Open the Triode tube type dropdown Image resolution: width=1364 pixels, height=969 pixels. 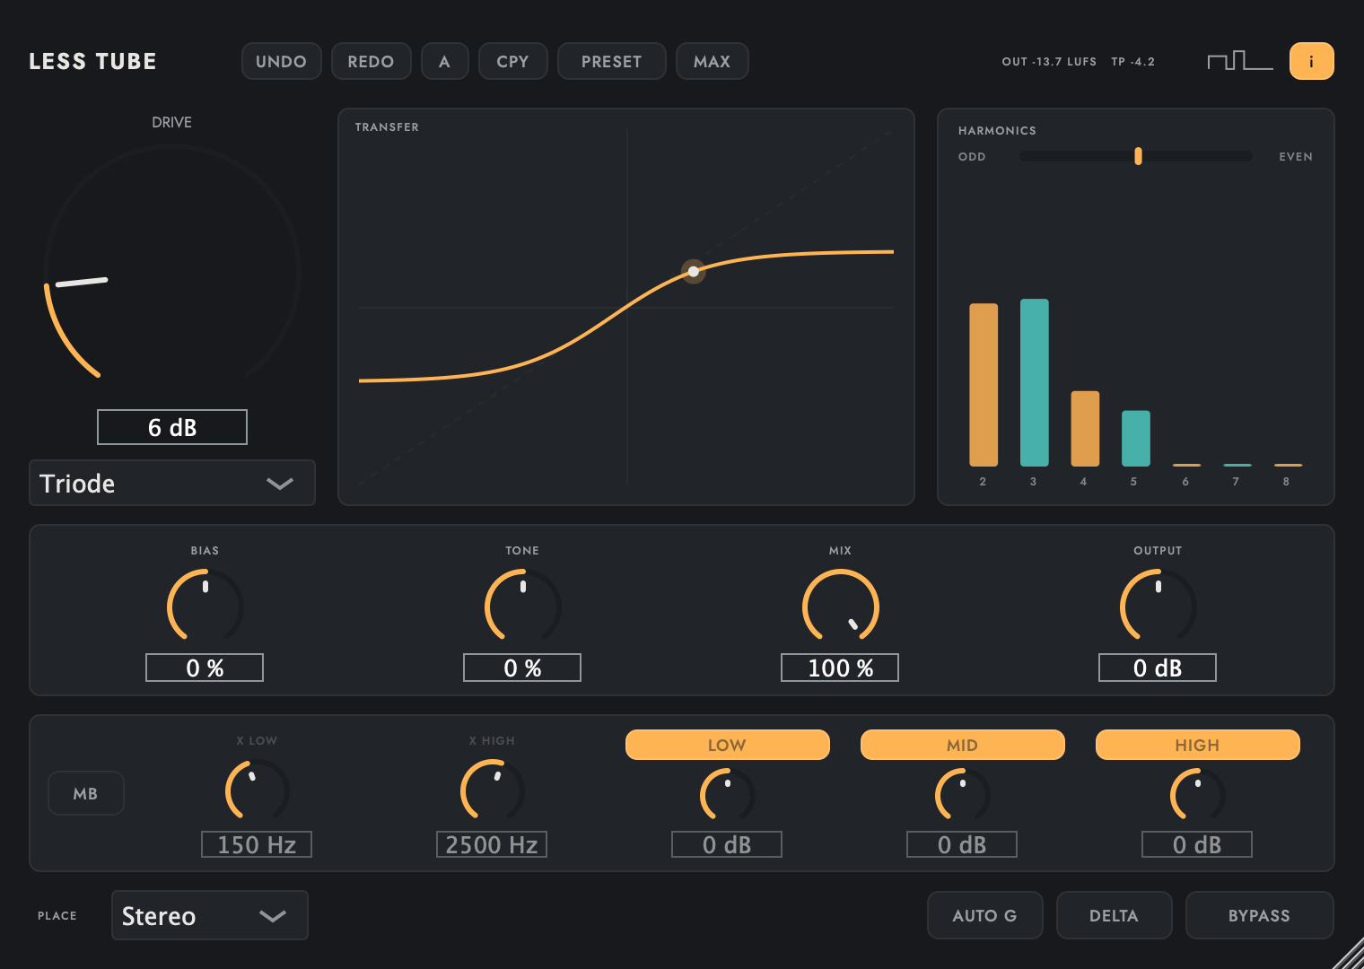tap(172, 483)
